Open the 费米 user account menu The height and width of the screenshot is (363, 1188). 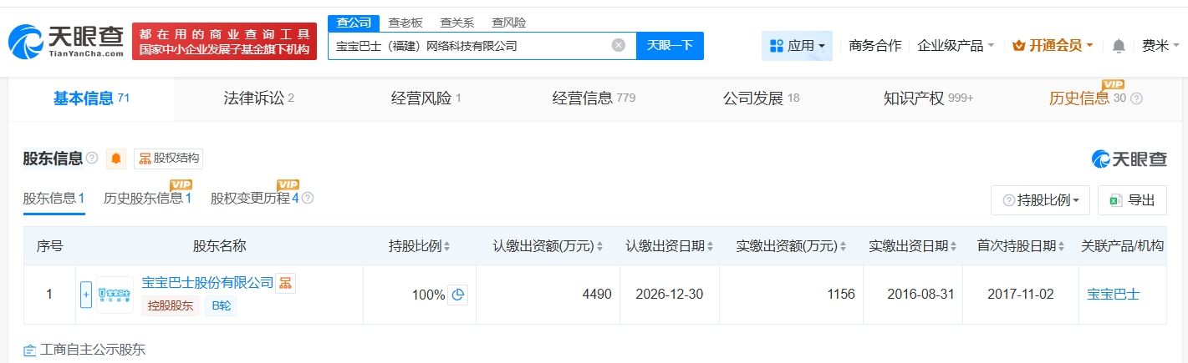[x=1160, y=46]
